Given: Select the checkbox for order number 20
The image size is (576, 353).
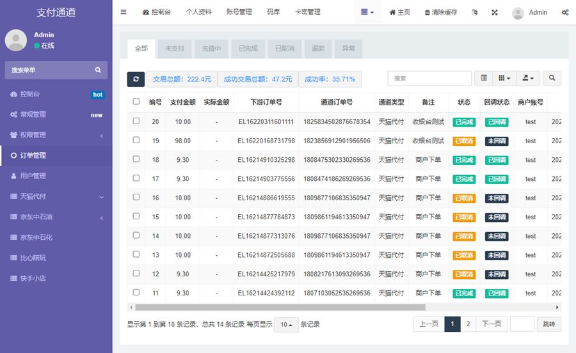Looking at the screenshot, I should (136, 121).
